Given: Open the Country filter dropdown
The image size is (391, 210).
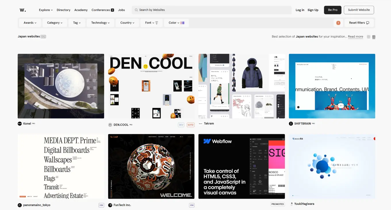Looking at the screenshot, I should (127, 23).
